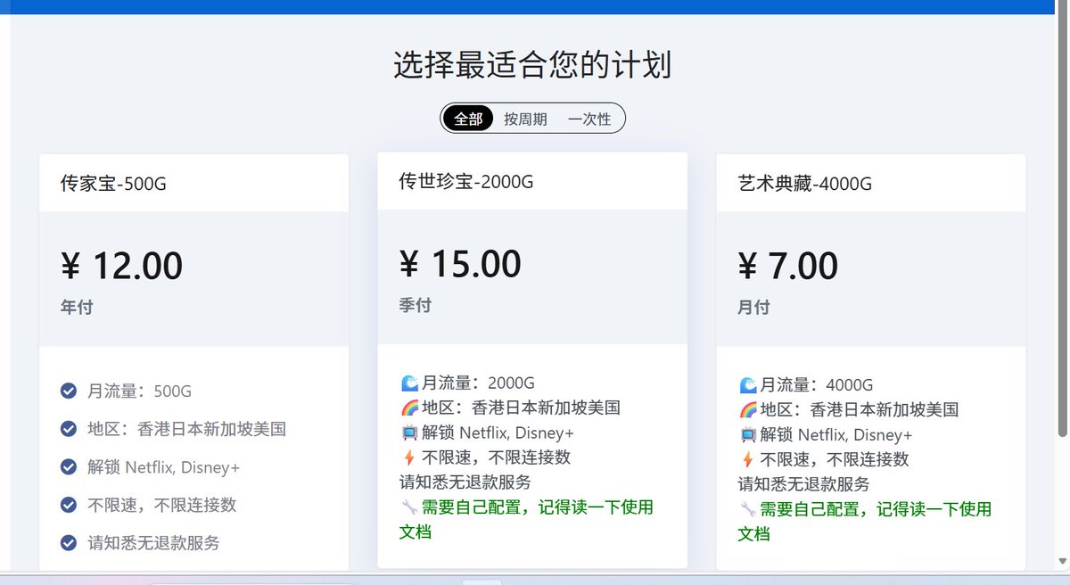Open the 传家宝-500G plan title

click(113, 184)
